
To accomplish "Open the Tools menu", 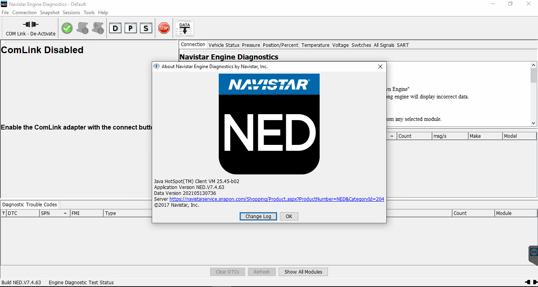I will pos(89,13).
